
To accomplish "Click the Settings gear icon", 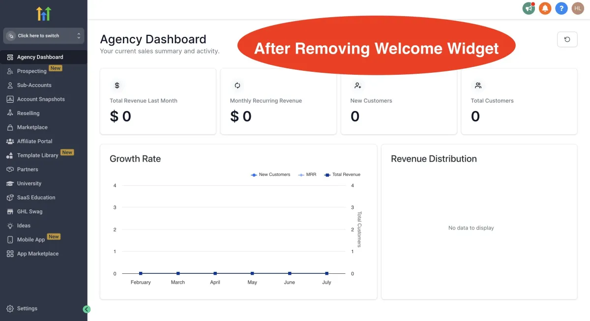I will (x=10, y=309).
